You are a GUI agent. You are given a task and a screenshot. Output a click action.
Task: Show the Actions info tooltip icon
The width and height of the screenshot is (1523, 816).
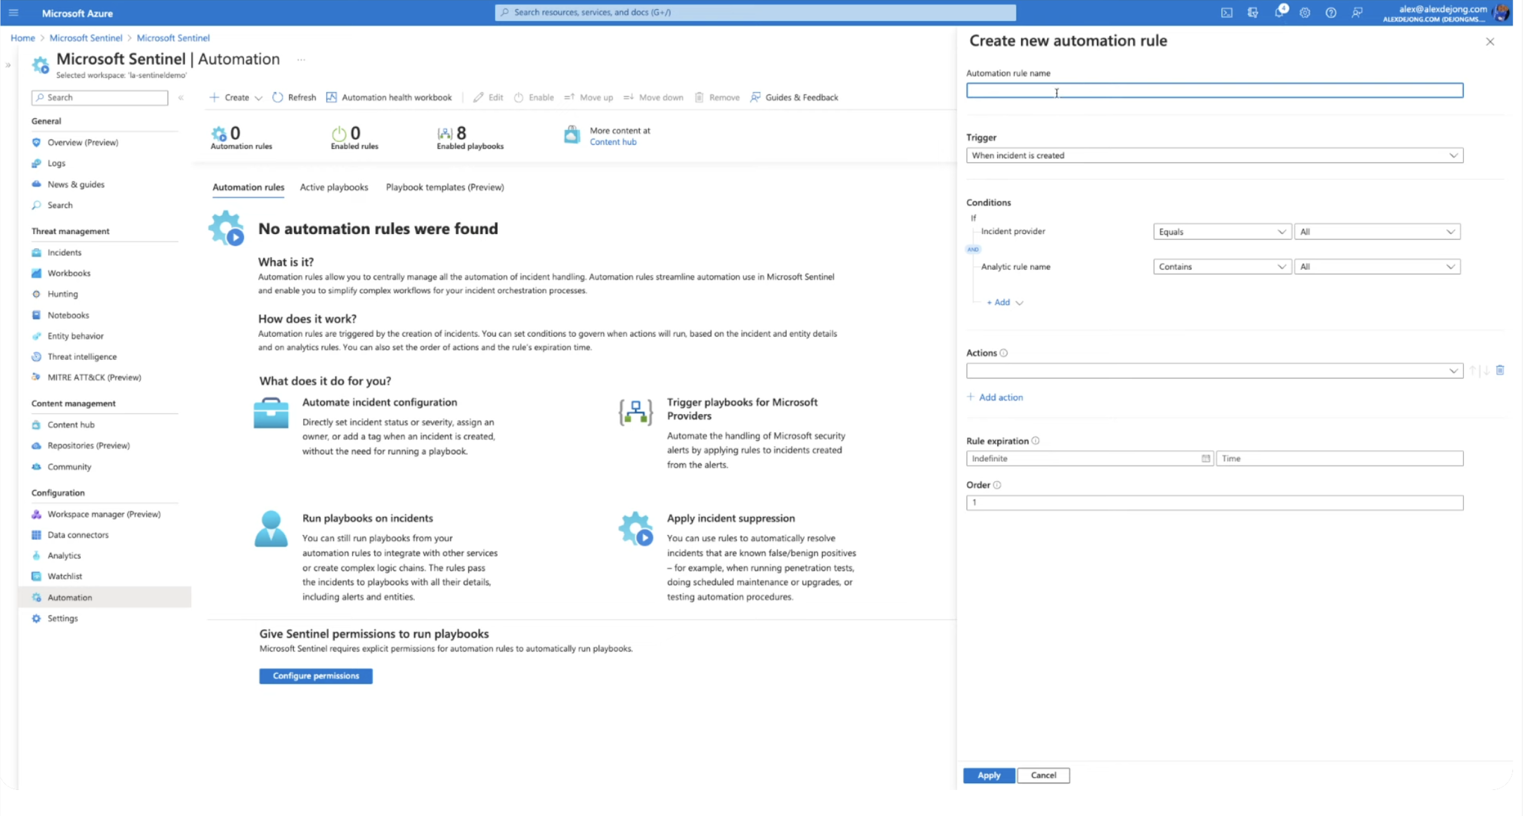click(1003, 353)
